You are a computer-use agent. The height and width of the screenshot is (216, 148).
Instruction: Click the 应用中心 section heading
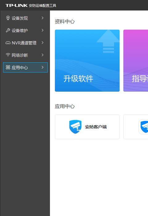point(65,106)
